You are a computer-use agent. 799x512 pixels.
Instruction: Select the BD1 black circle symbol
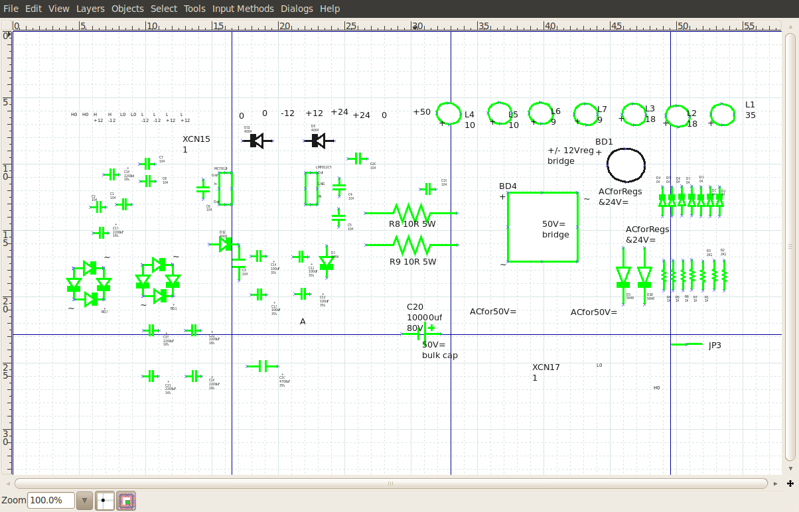[x=626, y=165]
